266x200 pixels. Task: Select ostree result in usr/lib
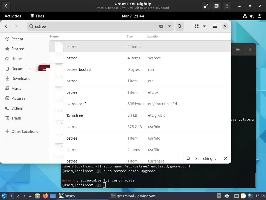pos(139,150)
